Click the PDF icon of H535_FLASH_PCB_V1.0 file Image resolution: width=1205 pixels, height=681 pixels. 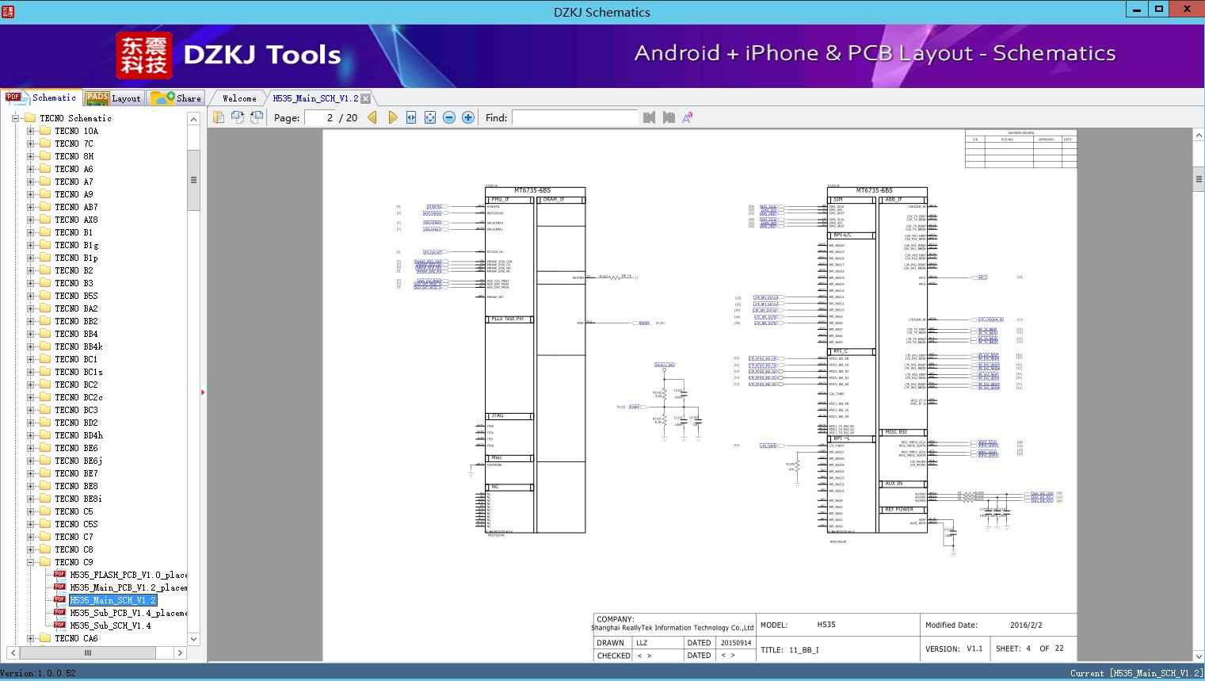pos(59,574)
